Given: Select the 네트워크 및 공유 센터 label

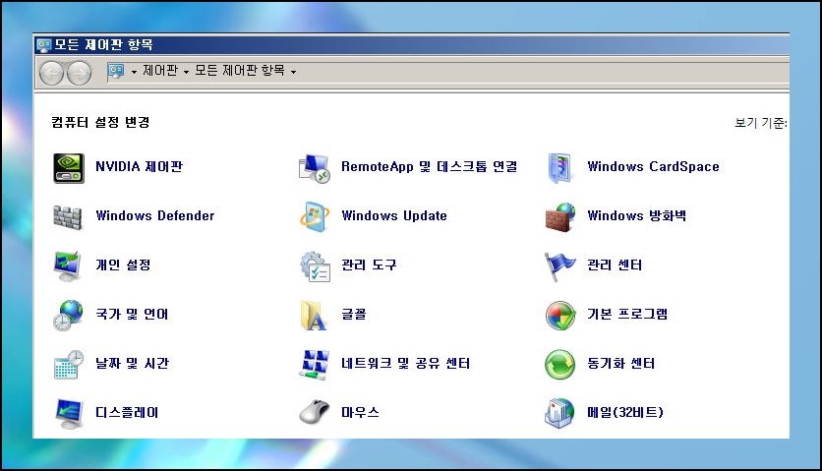Looking at the screenshot, I should click(x=406, y=363).
